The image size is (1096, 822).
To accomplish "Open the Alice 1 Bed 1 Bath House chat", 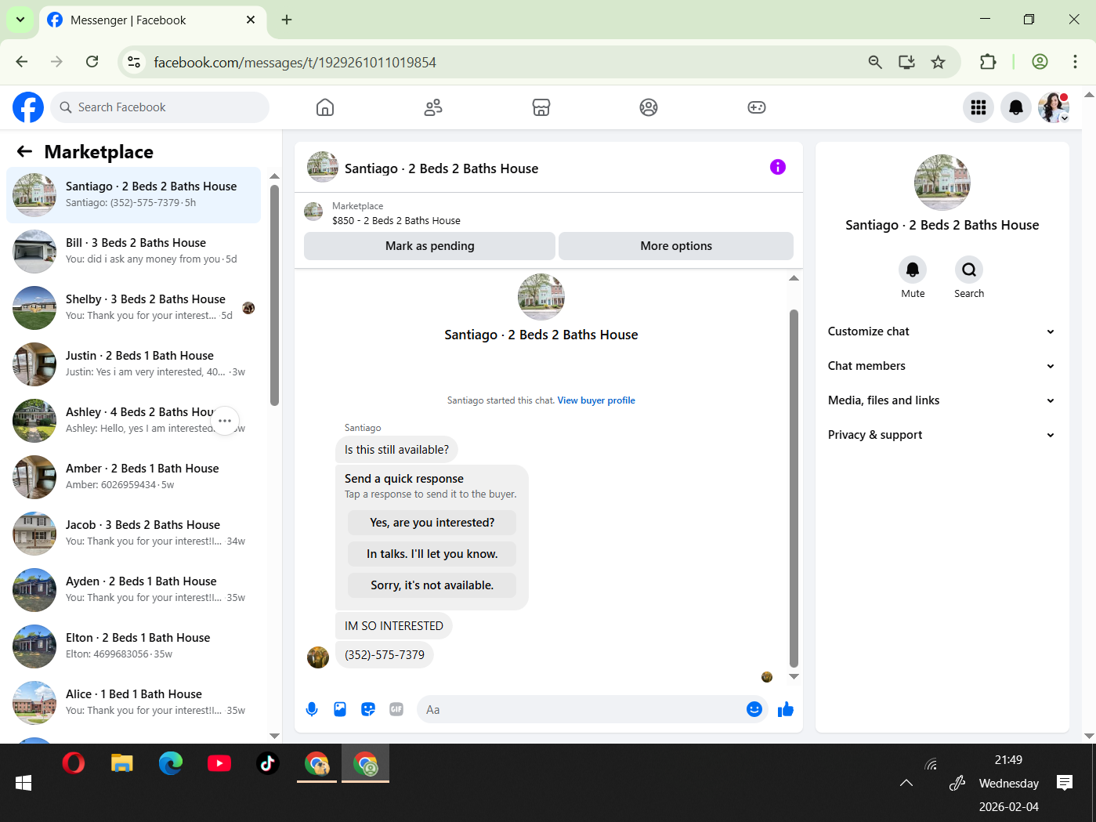I will [134, 703].
